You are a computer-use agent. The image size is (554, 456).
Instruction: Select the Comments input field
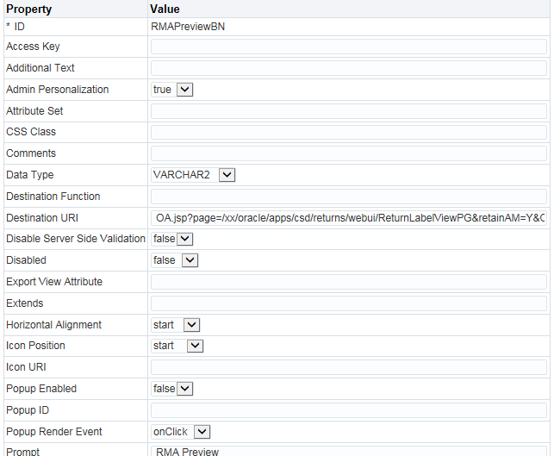[349, 153]
